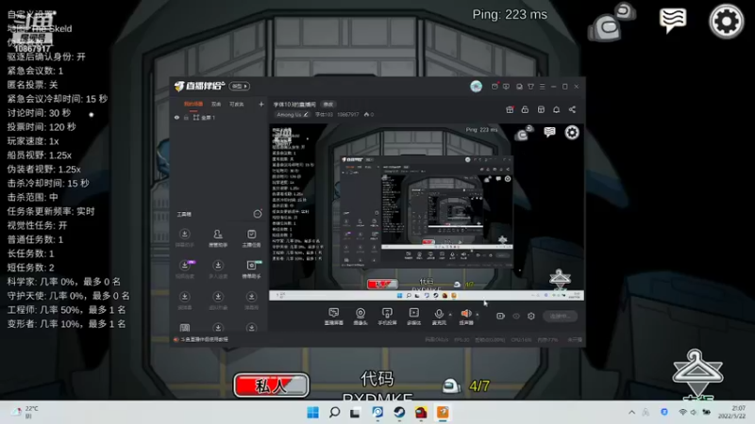This screenshot has height=424, width=755.
Task: Switch to Steam on taskbar
Action: tap(399, 413)
